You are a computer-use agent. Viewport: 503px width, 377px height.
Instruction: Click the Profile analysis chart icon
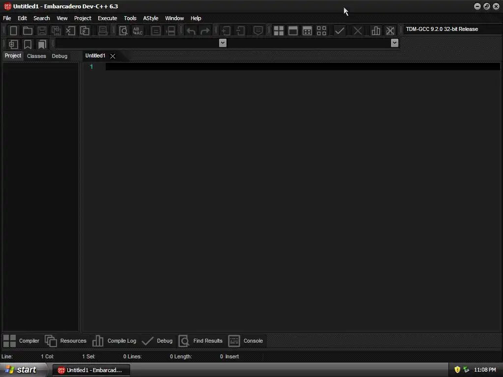pyautogui.click(x=376, y=31)
